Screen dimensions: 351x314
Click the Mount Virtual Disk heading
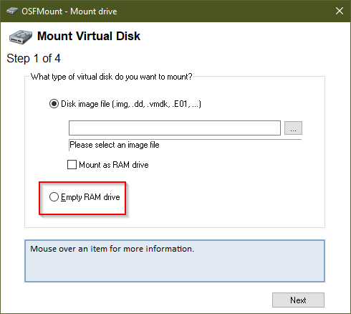coord(89,36)
